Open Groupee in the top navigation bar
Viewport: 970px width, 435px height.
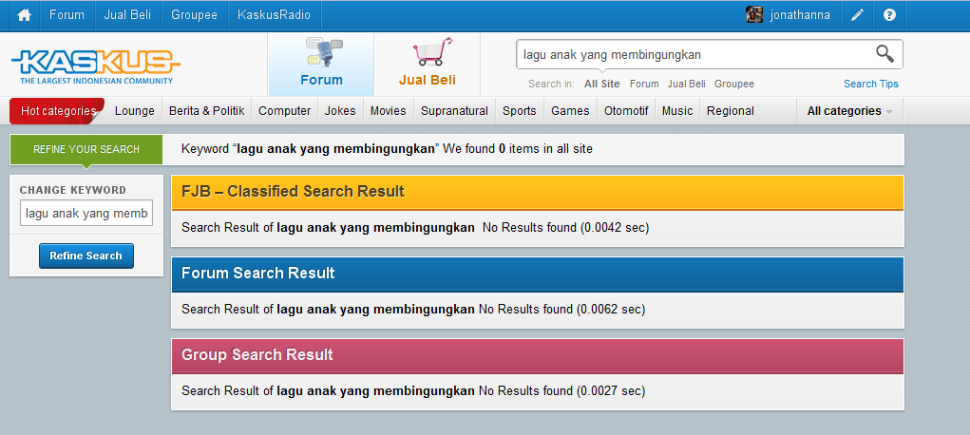click(194, 15)
